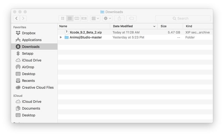Toggle the Date Modified sort direction arrow
The image size is (224, 136).
pos(154,26)
